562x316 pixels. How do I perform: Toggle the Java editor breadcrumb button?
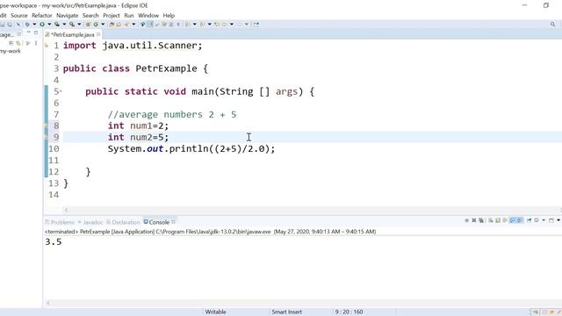point(142,25)
